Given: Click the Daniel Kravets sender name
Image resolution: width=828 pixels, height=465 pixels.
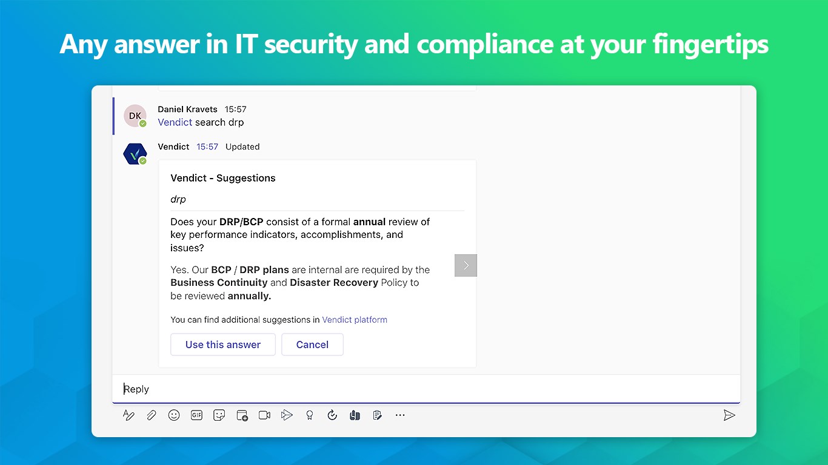Looking at the screenshot, I should 187,109.
